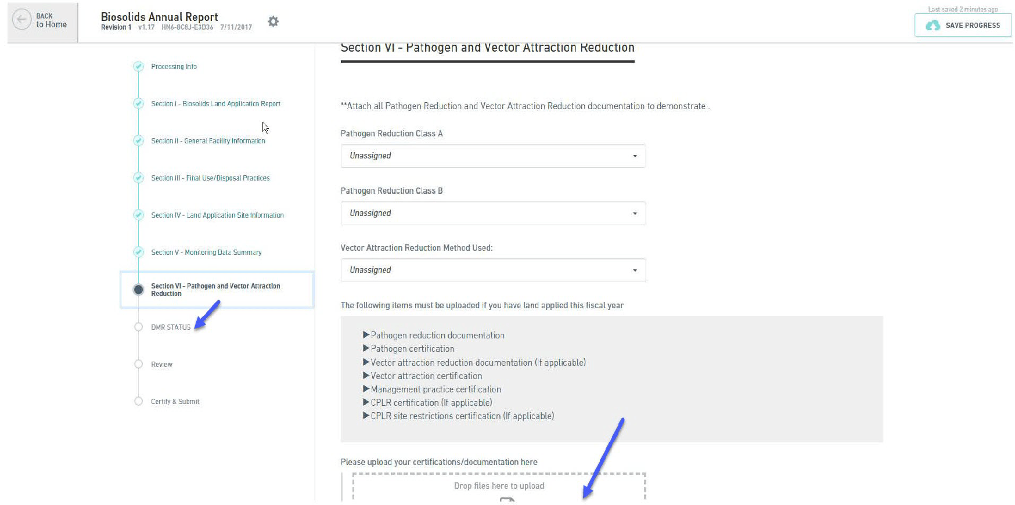The height and width of the screenshot is (505, 1015).
Task: Click the Section V completed checkmark icon
Action: point(138,252)
